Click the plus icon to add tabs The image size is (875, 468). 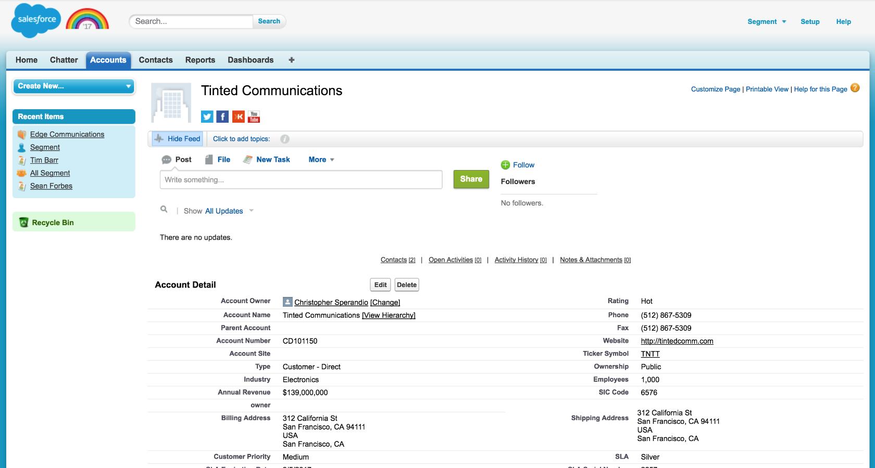pos(292,60)
